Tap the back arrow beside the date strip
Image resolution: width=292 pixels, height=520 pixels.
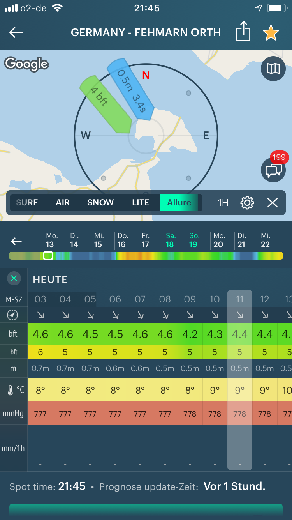pyautogui.click(x=16, y=241)
